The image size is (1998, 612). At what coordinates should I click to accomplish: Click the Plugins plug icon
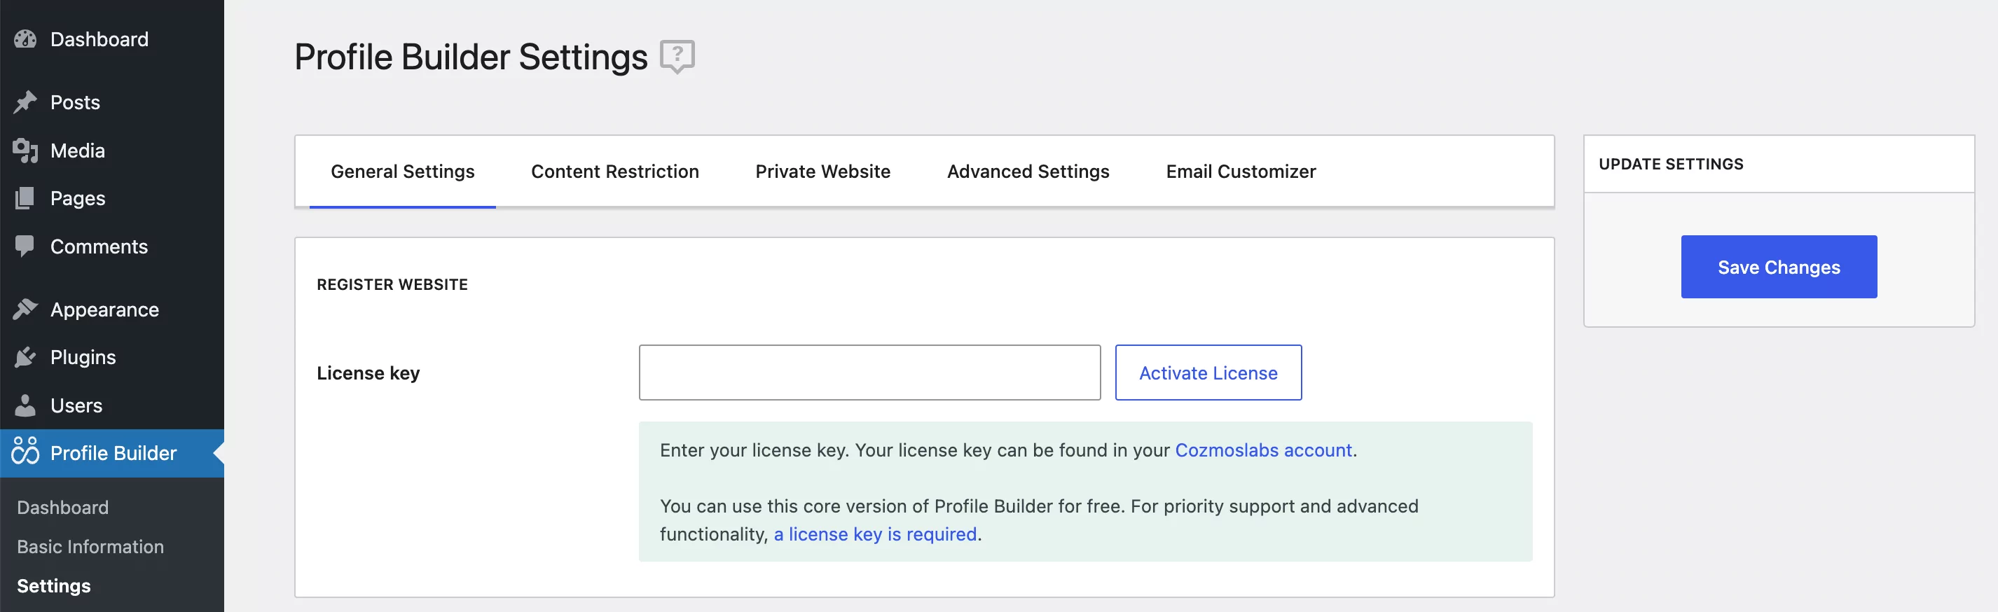[x=25, y=358]
